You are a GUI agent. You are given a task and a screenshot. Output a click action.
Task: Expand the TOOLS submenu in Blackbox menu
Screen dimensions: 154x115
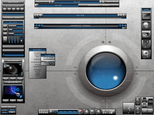(38, 73)
